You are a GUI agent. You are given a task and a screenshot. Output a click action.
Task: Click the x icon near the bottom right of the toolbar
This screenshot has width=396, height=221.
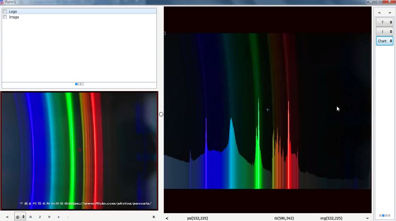pos(153,217)
